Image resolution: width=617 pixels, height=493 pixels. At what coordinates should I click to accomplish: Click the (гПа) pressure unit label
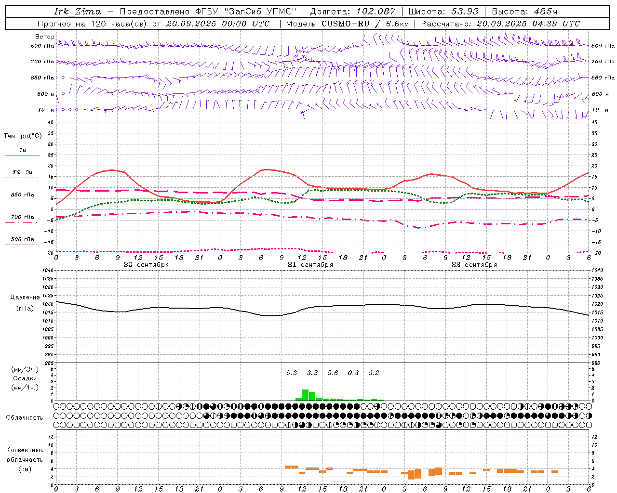[x=25, y=309]
